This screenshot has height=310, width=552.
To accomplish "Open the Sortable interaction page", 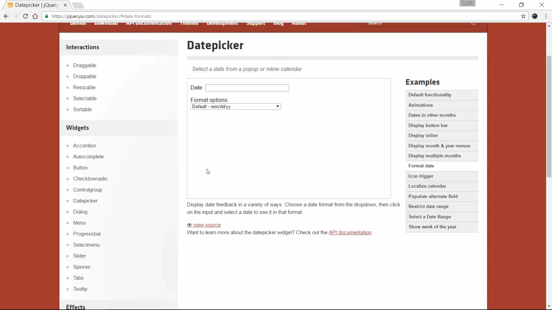I will 83,109.
